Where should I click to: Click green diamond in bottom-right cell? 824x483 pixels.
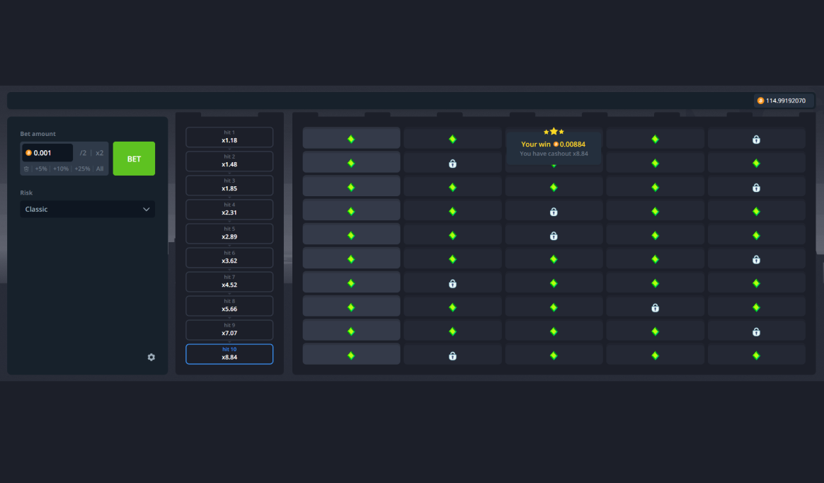point(756,356)
